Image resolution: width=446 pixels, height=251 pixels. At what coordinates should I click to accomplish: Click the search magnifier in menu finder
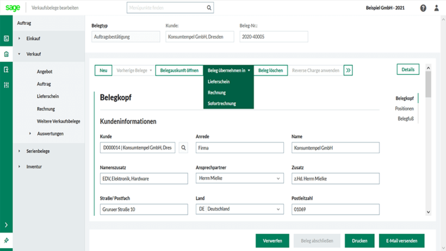pyautogui.click(x=209, y=8)
